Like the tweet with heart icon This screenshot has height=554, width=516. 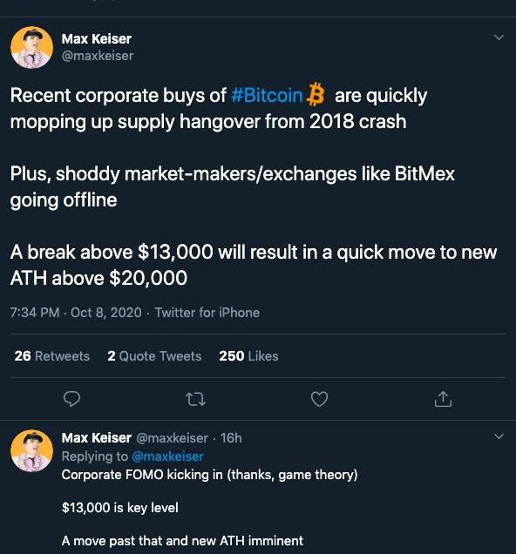[x=319, y=399]
